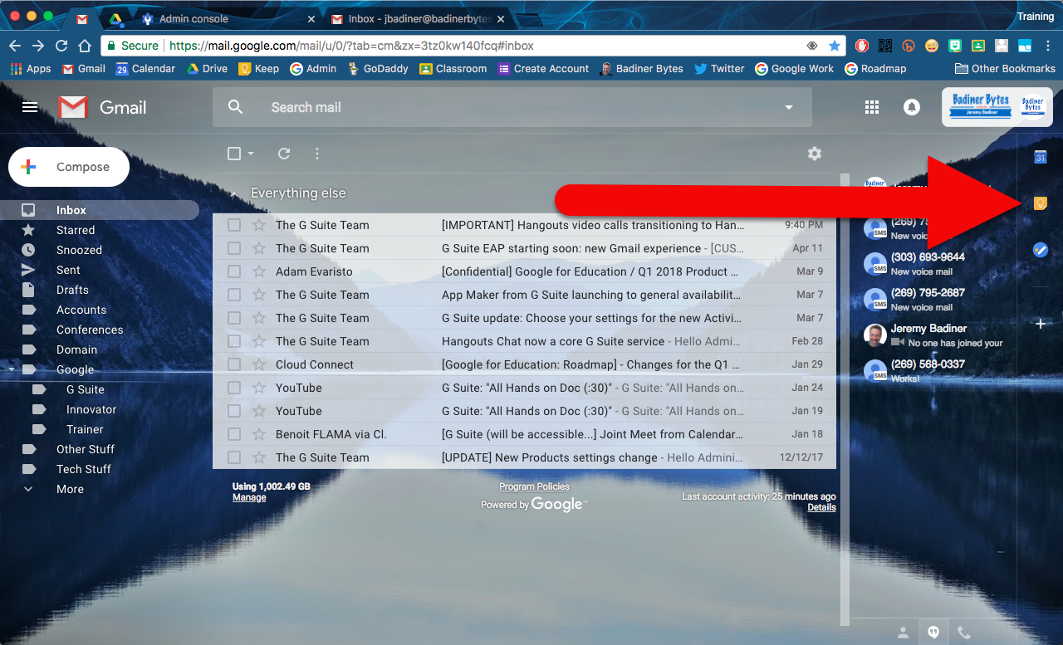This screenshot has height=645, width=1063.
Task: Click the inbox vertical scrollbar
Action: (845, 398)
